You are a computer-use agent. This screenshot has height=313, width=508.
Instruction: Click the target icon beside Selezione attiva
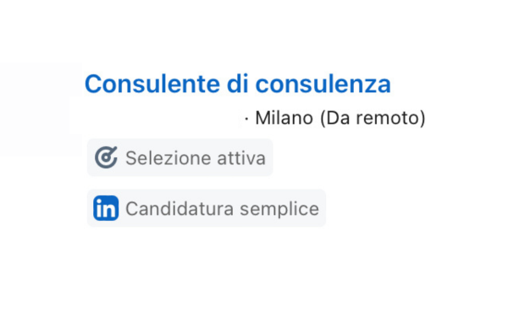pos(106,157)
